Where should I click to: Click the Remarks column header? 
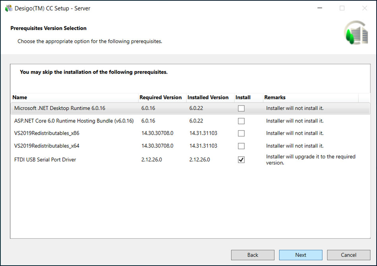coord(275,97)
